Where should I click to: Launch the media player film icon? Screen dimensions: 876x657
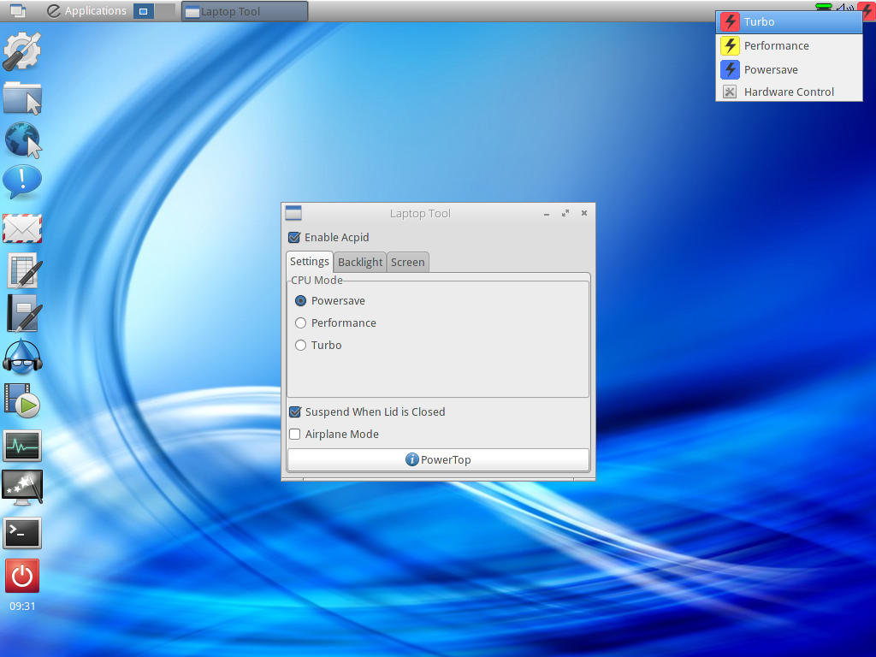pyautogui.click(x=22, y=400)
